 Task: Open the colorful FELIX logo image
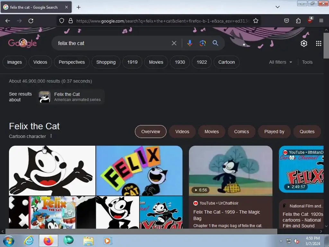pyautogui.click(x=139, y=170)
